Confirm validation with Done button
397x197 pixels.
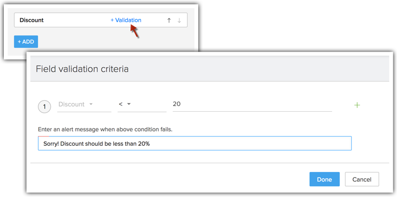point(325,179)
